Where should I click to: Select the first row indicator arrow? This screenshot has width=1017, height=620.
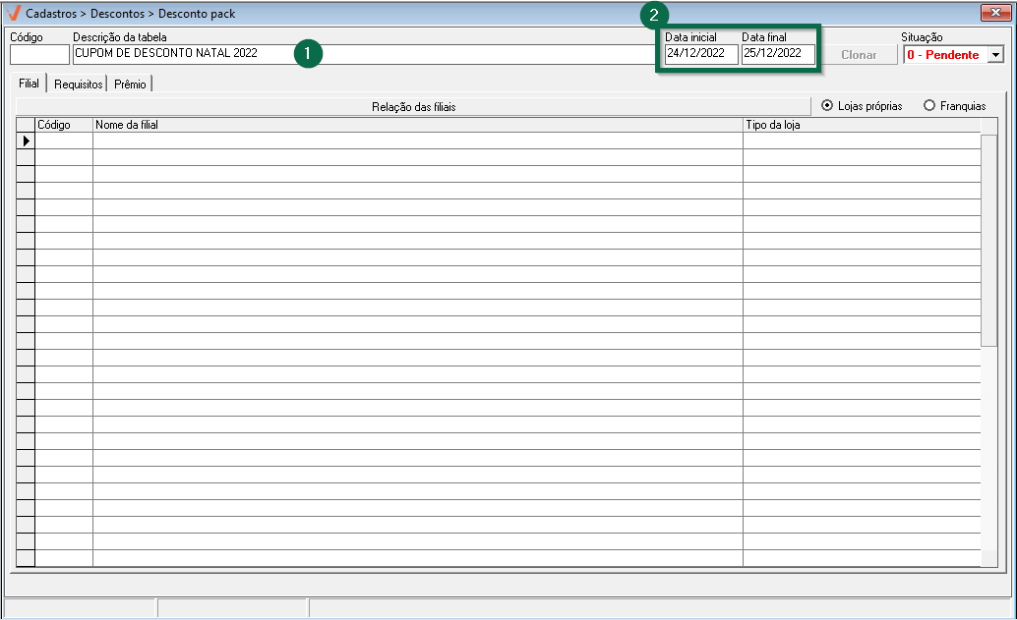click(26, 141)
